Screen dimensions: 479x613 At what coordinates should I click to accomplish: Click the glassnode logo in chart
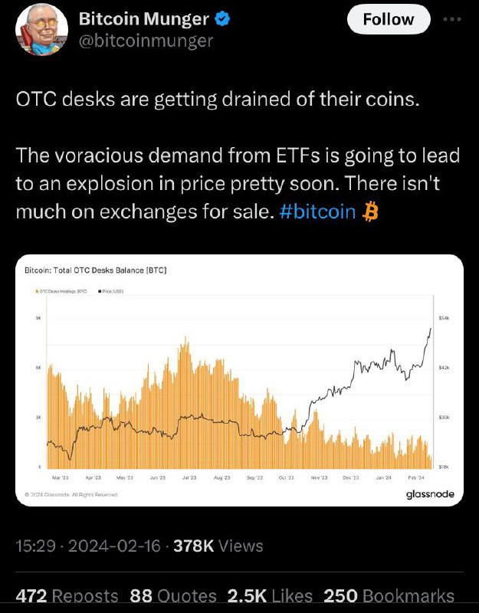(x=430, y=494)
